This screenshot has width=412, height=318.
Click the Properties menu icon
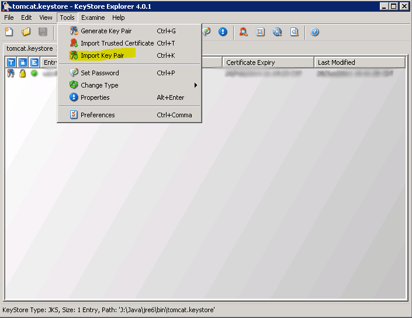tap(74, 97)
